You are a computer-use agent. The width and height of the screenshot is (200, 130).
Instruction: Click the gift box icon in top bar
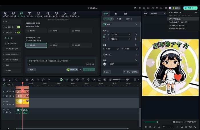pyautogui.click(x=135, y=8)
